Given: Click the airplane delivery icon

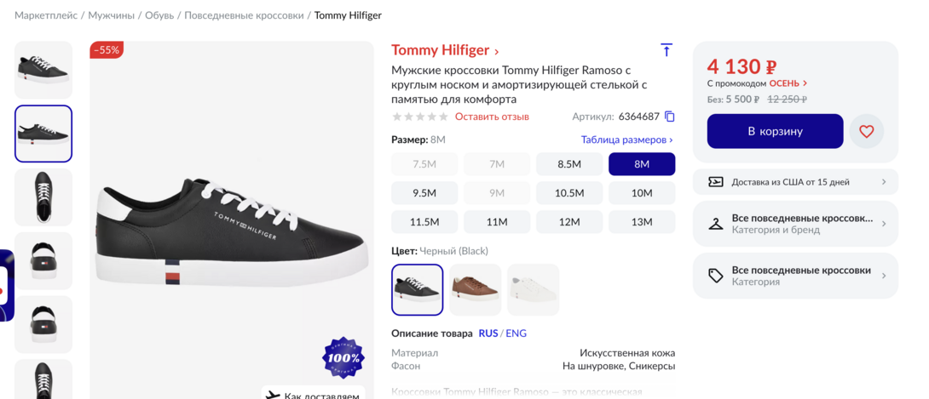Looking at the screenshot, I should [273, 396].
